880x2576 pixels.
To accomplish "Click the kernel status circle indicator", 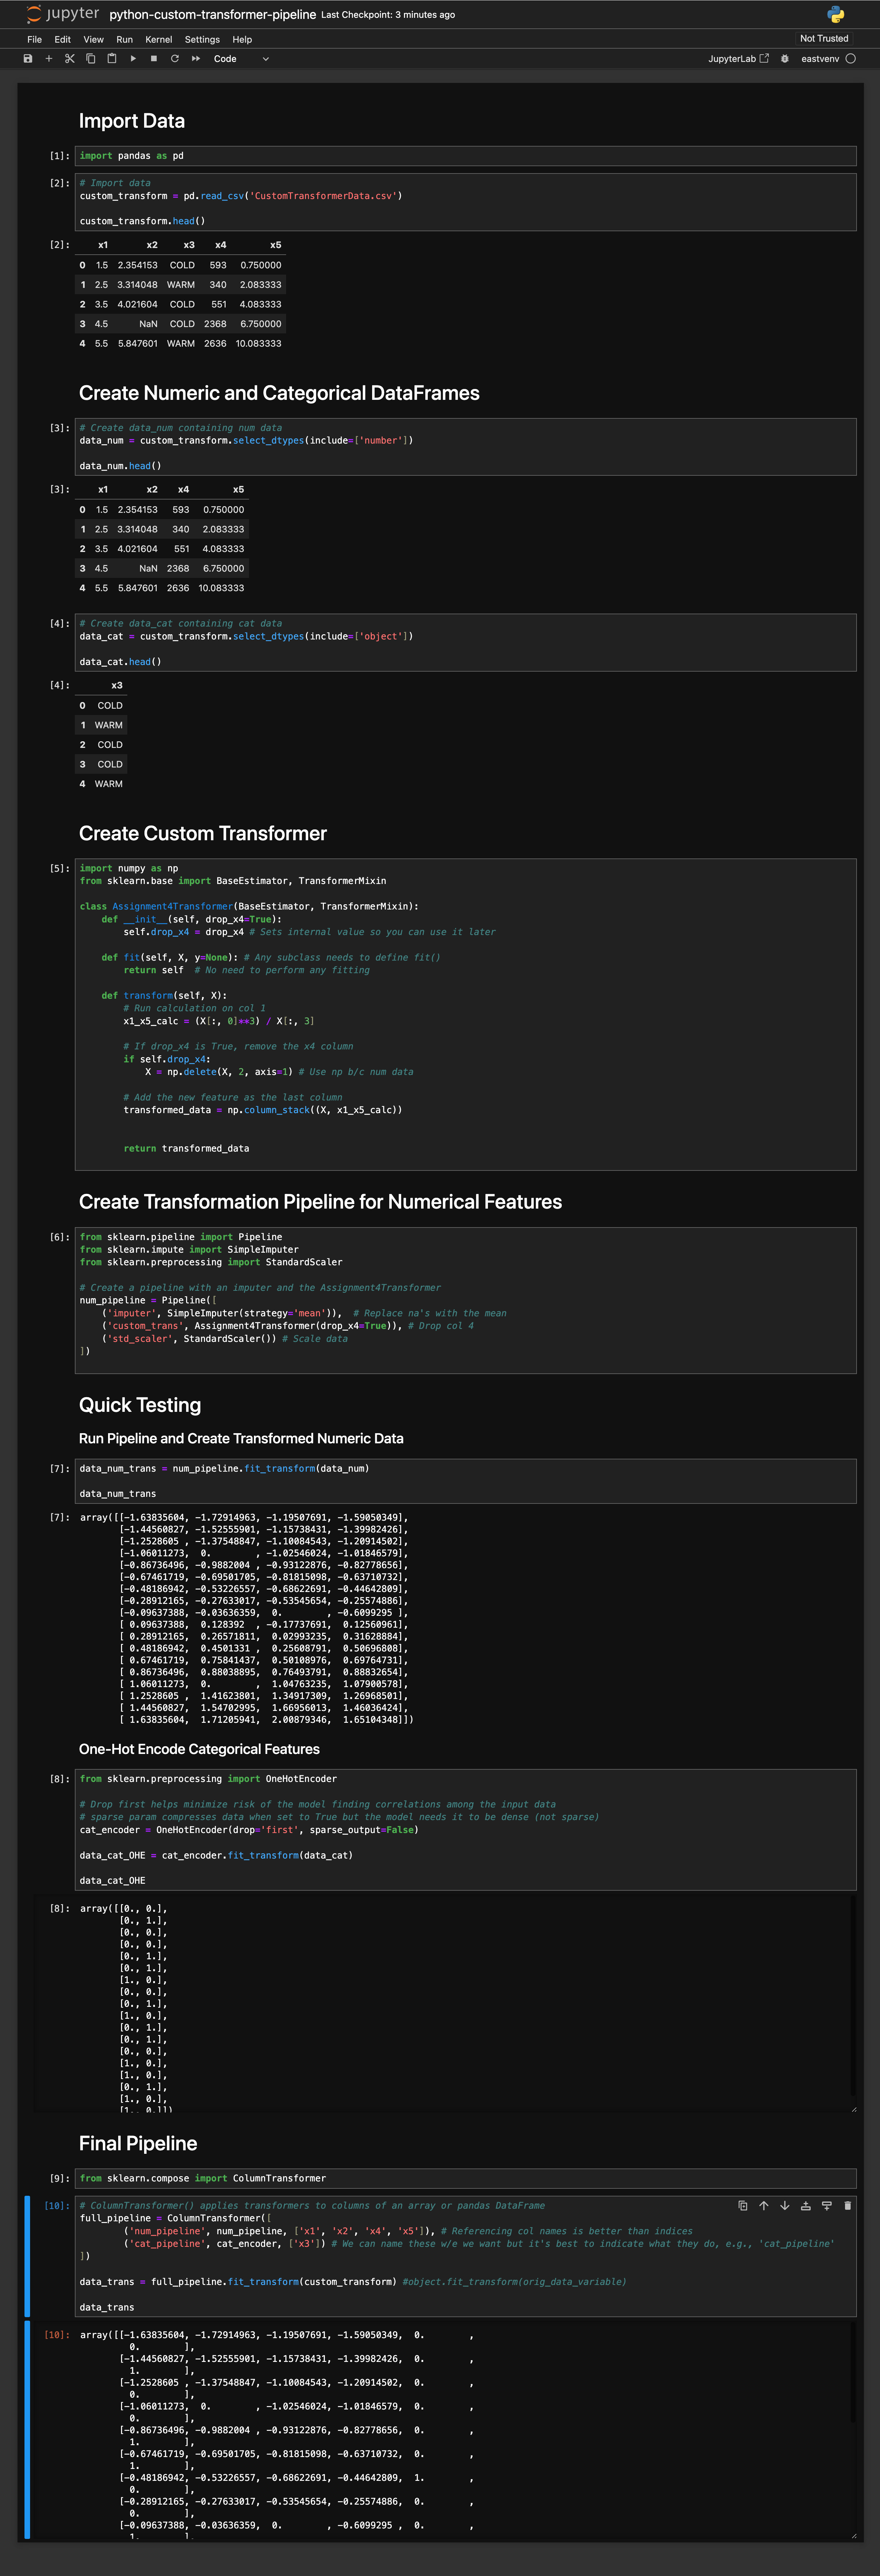I will 851,59.
